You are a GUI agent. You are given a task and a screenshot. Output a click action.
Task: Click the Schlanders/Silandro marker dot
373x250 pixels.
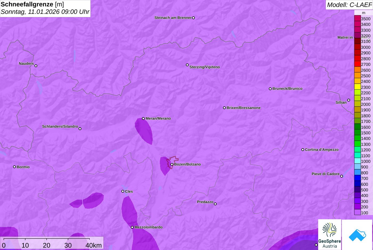80,129
